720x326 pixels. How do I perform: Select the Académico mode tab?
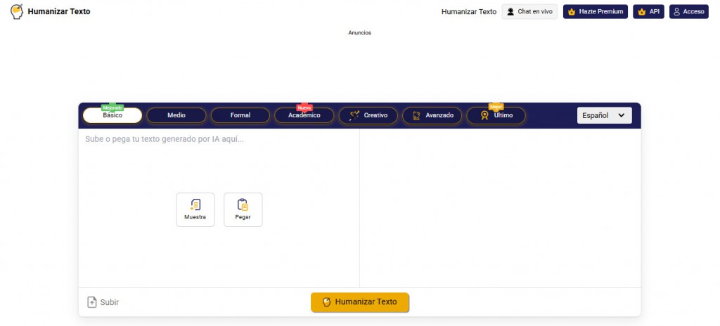point(304,115)
